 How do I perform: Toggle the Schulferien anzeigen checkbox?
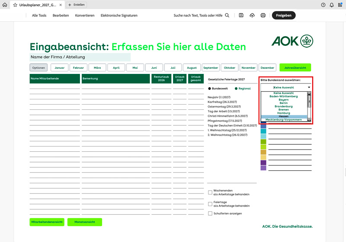click(210, 213)
